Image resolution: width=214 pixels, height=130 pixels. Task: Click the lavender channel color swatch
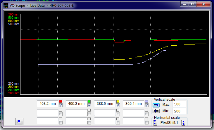tap(146, 101)
